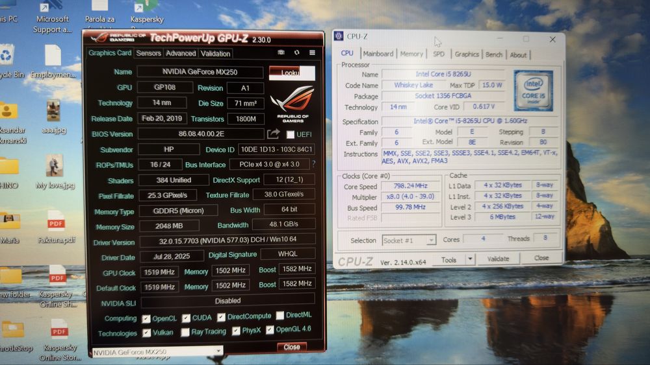This screenshot has height=365, width=650.
Task: Toggle the UEFI checkbox
Action: point(290,134)
